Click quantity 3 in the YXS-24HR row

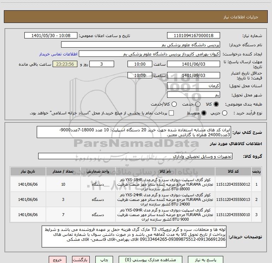click(x=63, y=199)
